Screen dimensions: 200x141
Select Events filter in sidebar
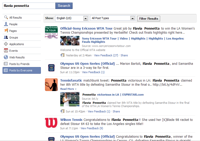coord(22,50)
